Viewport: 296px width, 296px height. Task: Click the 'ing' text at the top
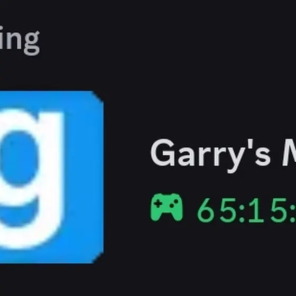tap(20, 42)
